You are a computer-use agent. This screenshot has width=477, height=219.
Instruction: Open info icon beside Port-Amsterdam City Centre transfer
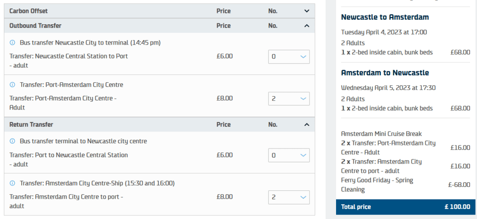[x=12, y=85]
